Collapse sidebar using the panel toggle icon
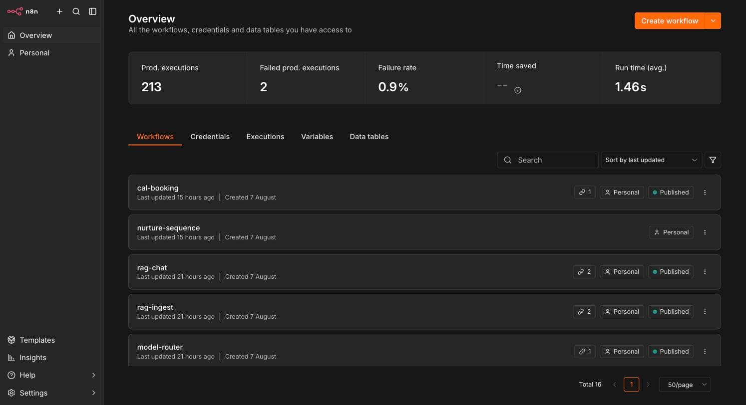The width and height of the screenshot is (746, 405). (92, 11)
